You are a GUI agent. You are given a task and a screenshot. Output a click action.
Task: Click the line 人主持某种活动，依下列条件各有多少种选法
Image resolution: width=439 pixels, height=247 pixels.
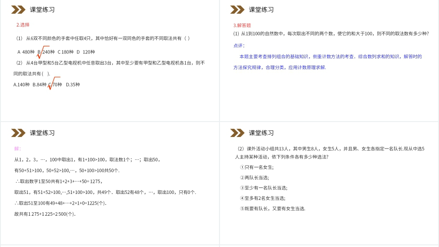click(282, 157)
